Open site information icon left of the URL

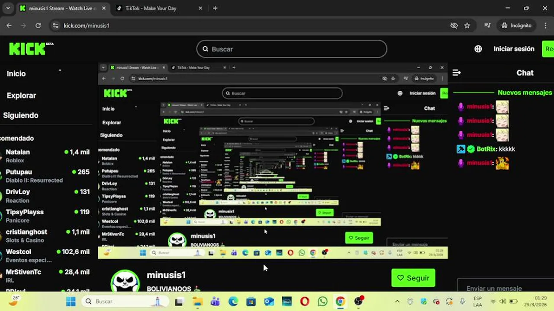pyautogui.click(x=55, y=25)
